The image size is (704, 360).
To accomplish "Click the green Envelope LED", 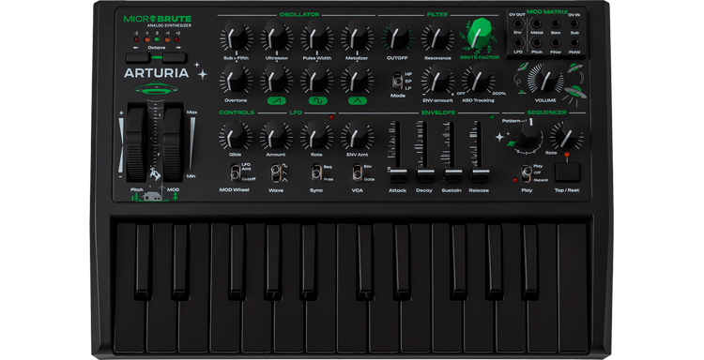I will 492,117.
